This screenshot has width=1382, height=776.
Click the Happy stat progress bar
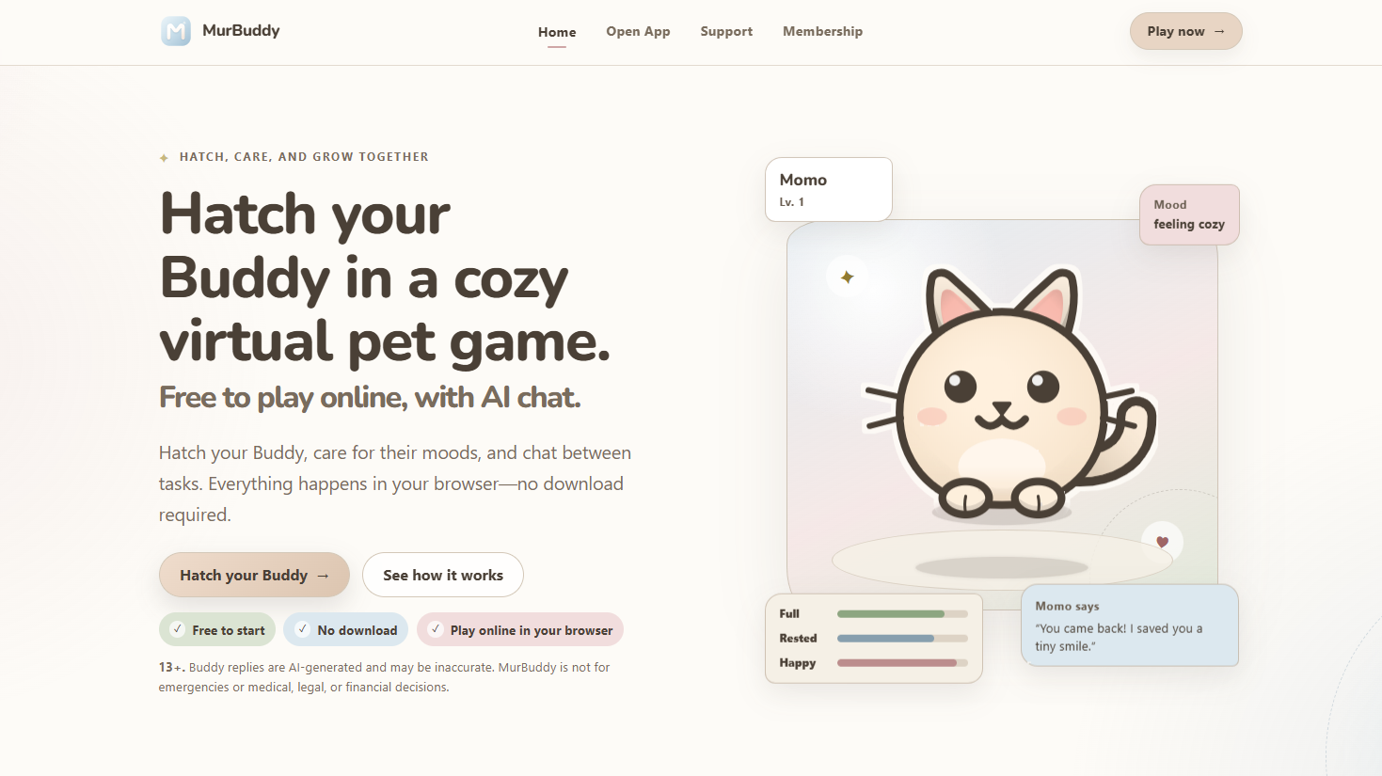[902, 663]
